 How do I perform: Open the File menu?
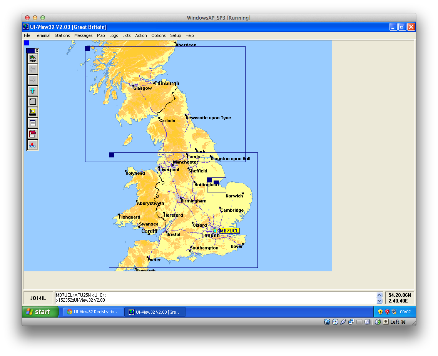pyautogui.click(x=27, y=35)
